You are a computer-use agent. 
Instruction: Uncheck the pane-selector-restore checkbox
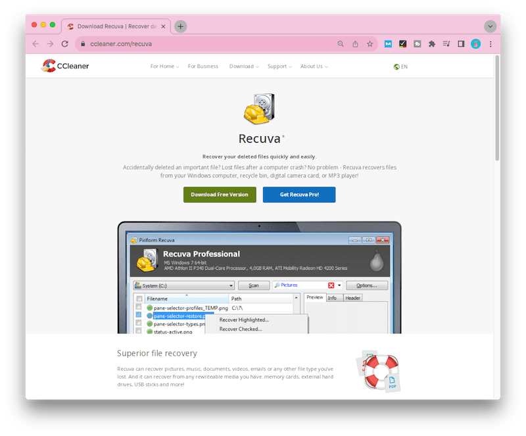pyautogui.click(x=139, y=315)
